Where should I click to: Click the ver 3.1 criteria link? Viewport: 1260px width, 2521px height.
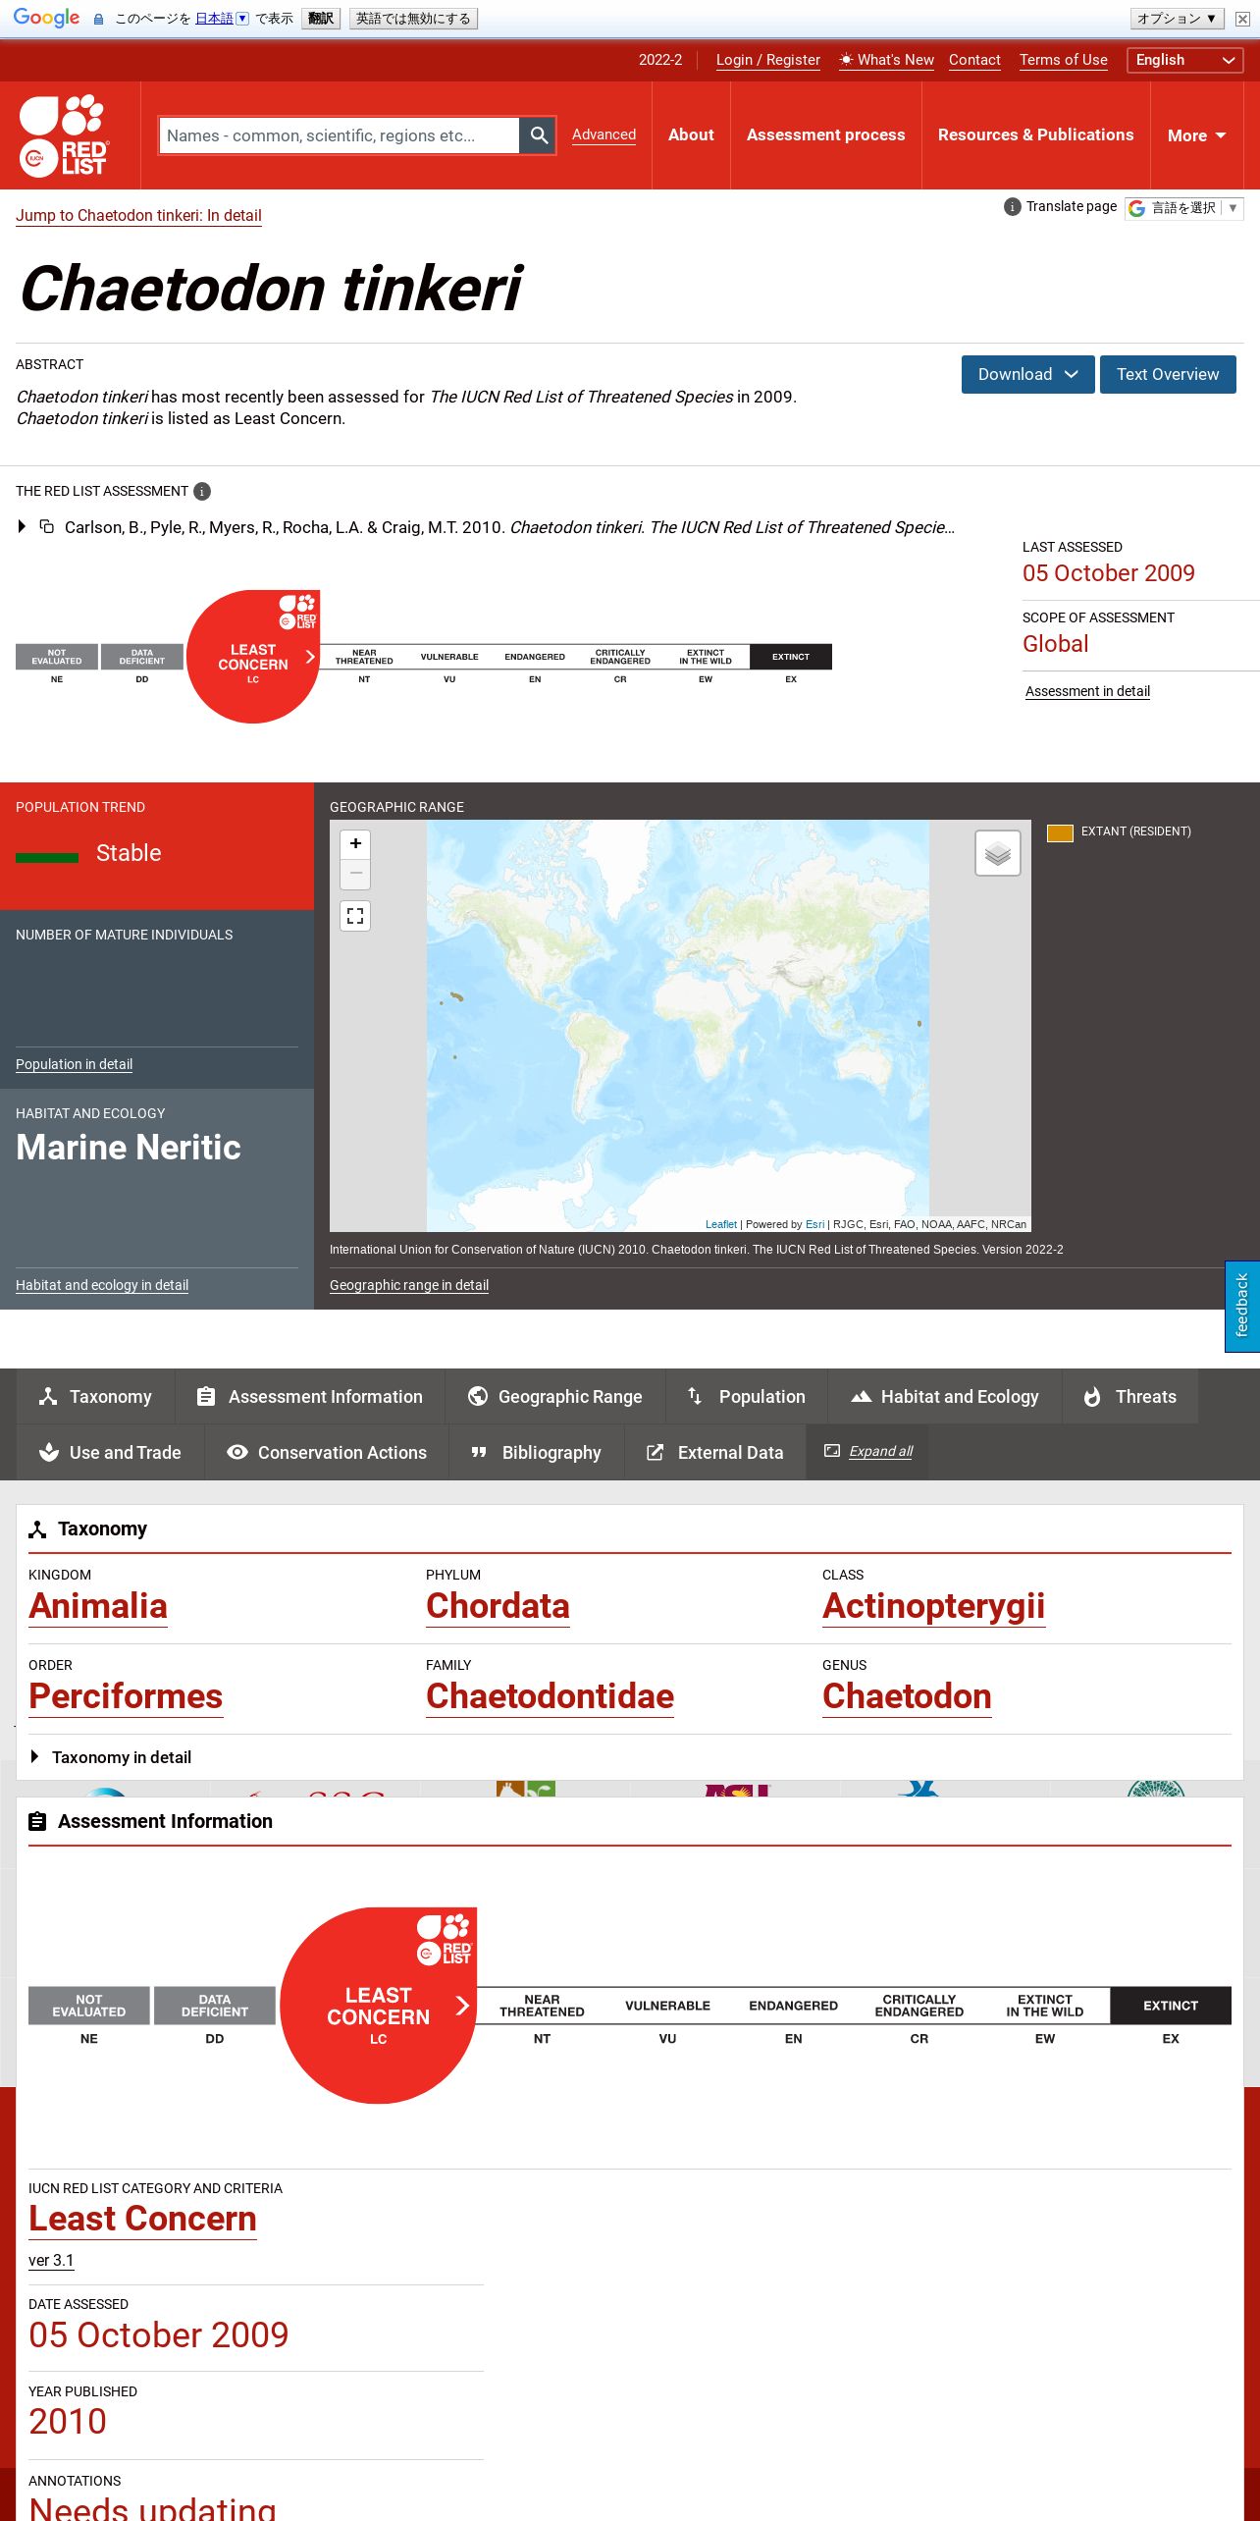tap(51, 2261)
